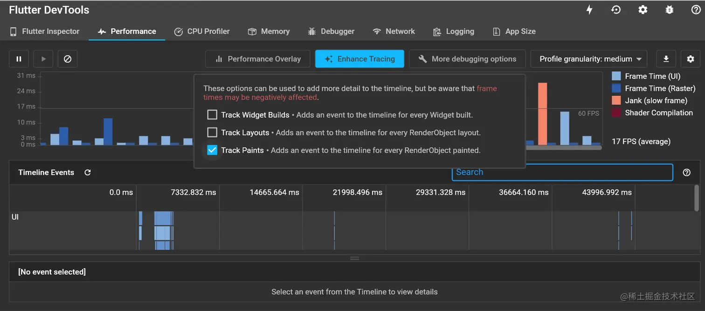Screen dimensions: 705x311
Task: Open DevTools settings gear in header
Action: [x=643, y=10]
